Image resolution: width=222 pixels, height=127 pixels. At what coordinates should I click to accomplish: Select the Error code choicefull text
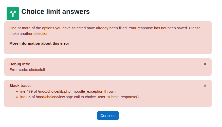(x=27, y=70)
